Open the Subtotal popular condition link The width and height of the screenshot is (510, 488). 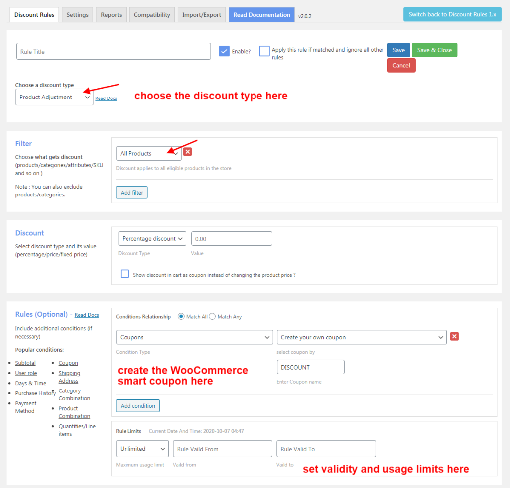[x=25, y=363]
